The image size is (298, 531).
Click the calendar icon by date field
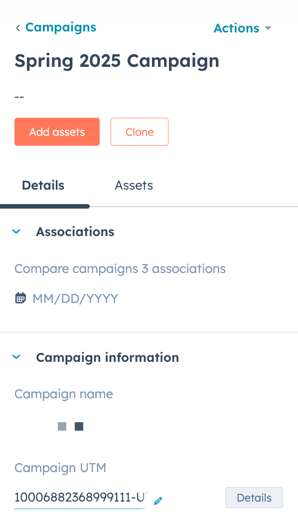[20, 298]
